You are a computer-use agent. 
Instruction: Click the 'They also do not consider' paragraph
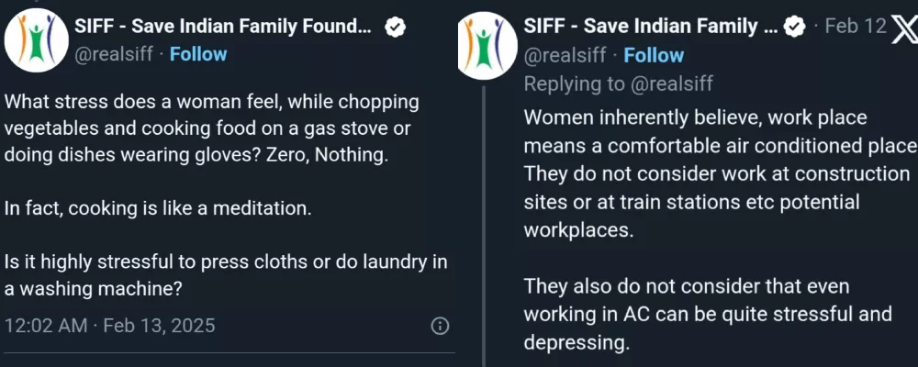[x=707, y=315]
